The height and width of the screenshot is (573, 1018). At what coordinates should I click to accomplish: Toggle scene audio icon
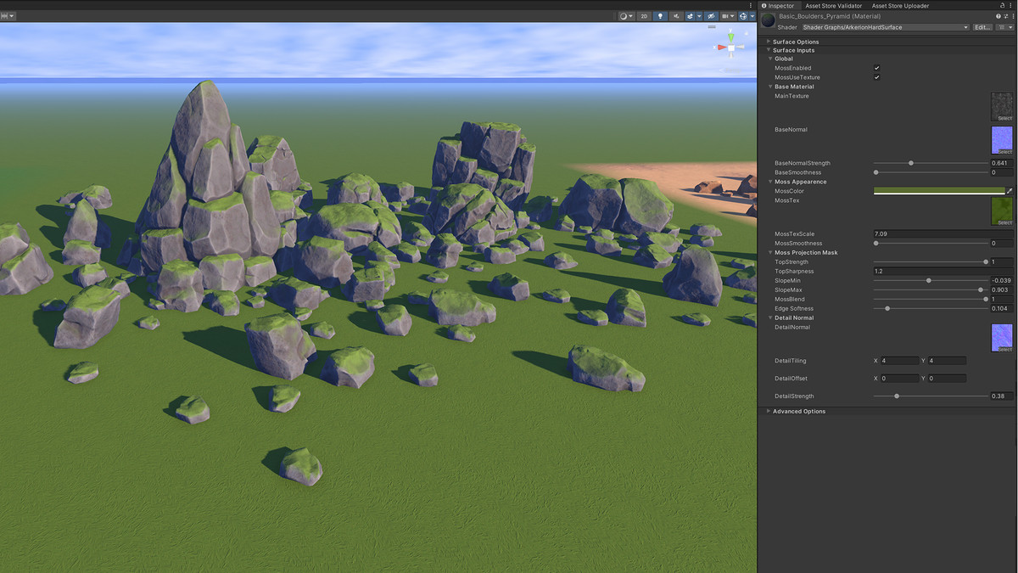675,16
